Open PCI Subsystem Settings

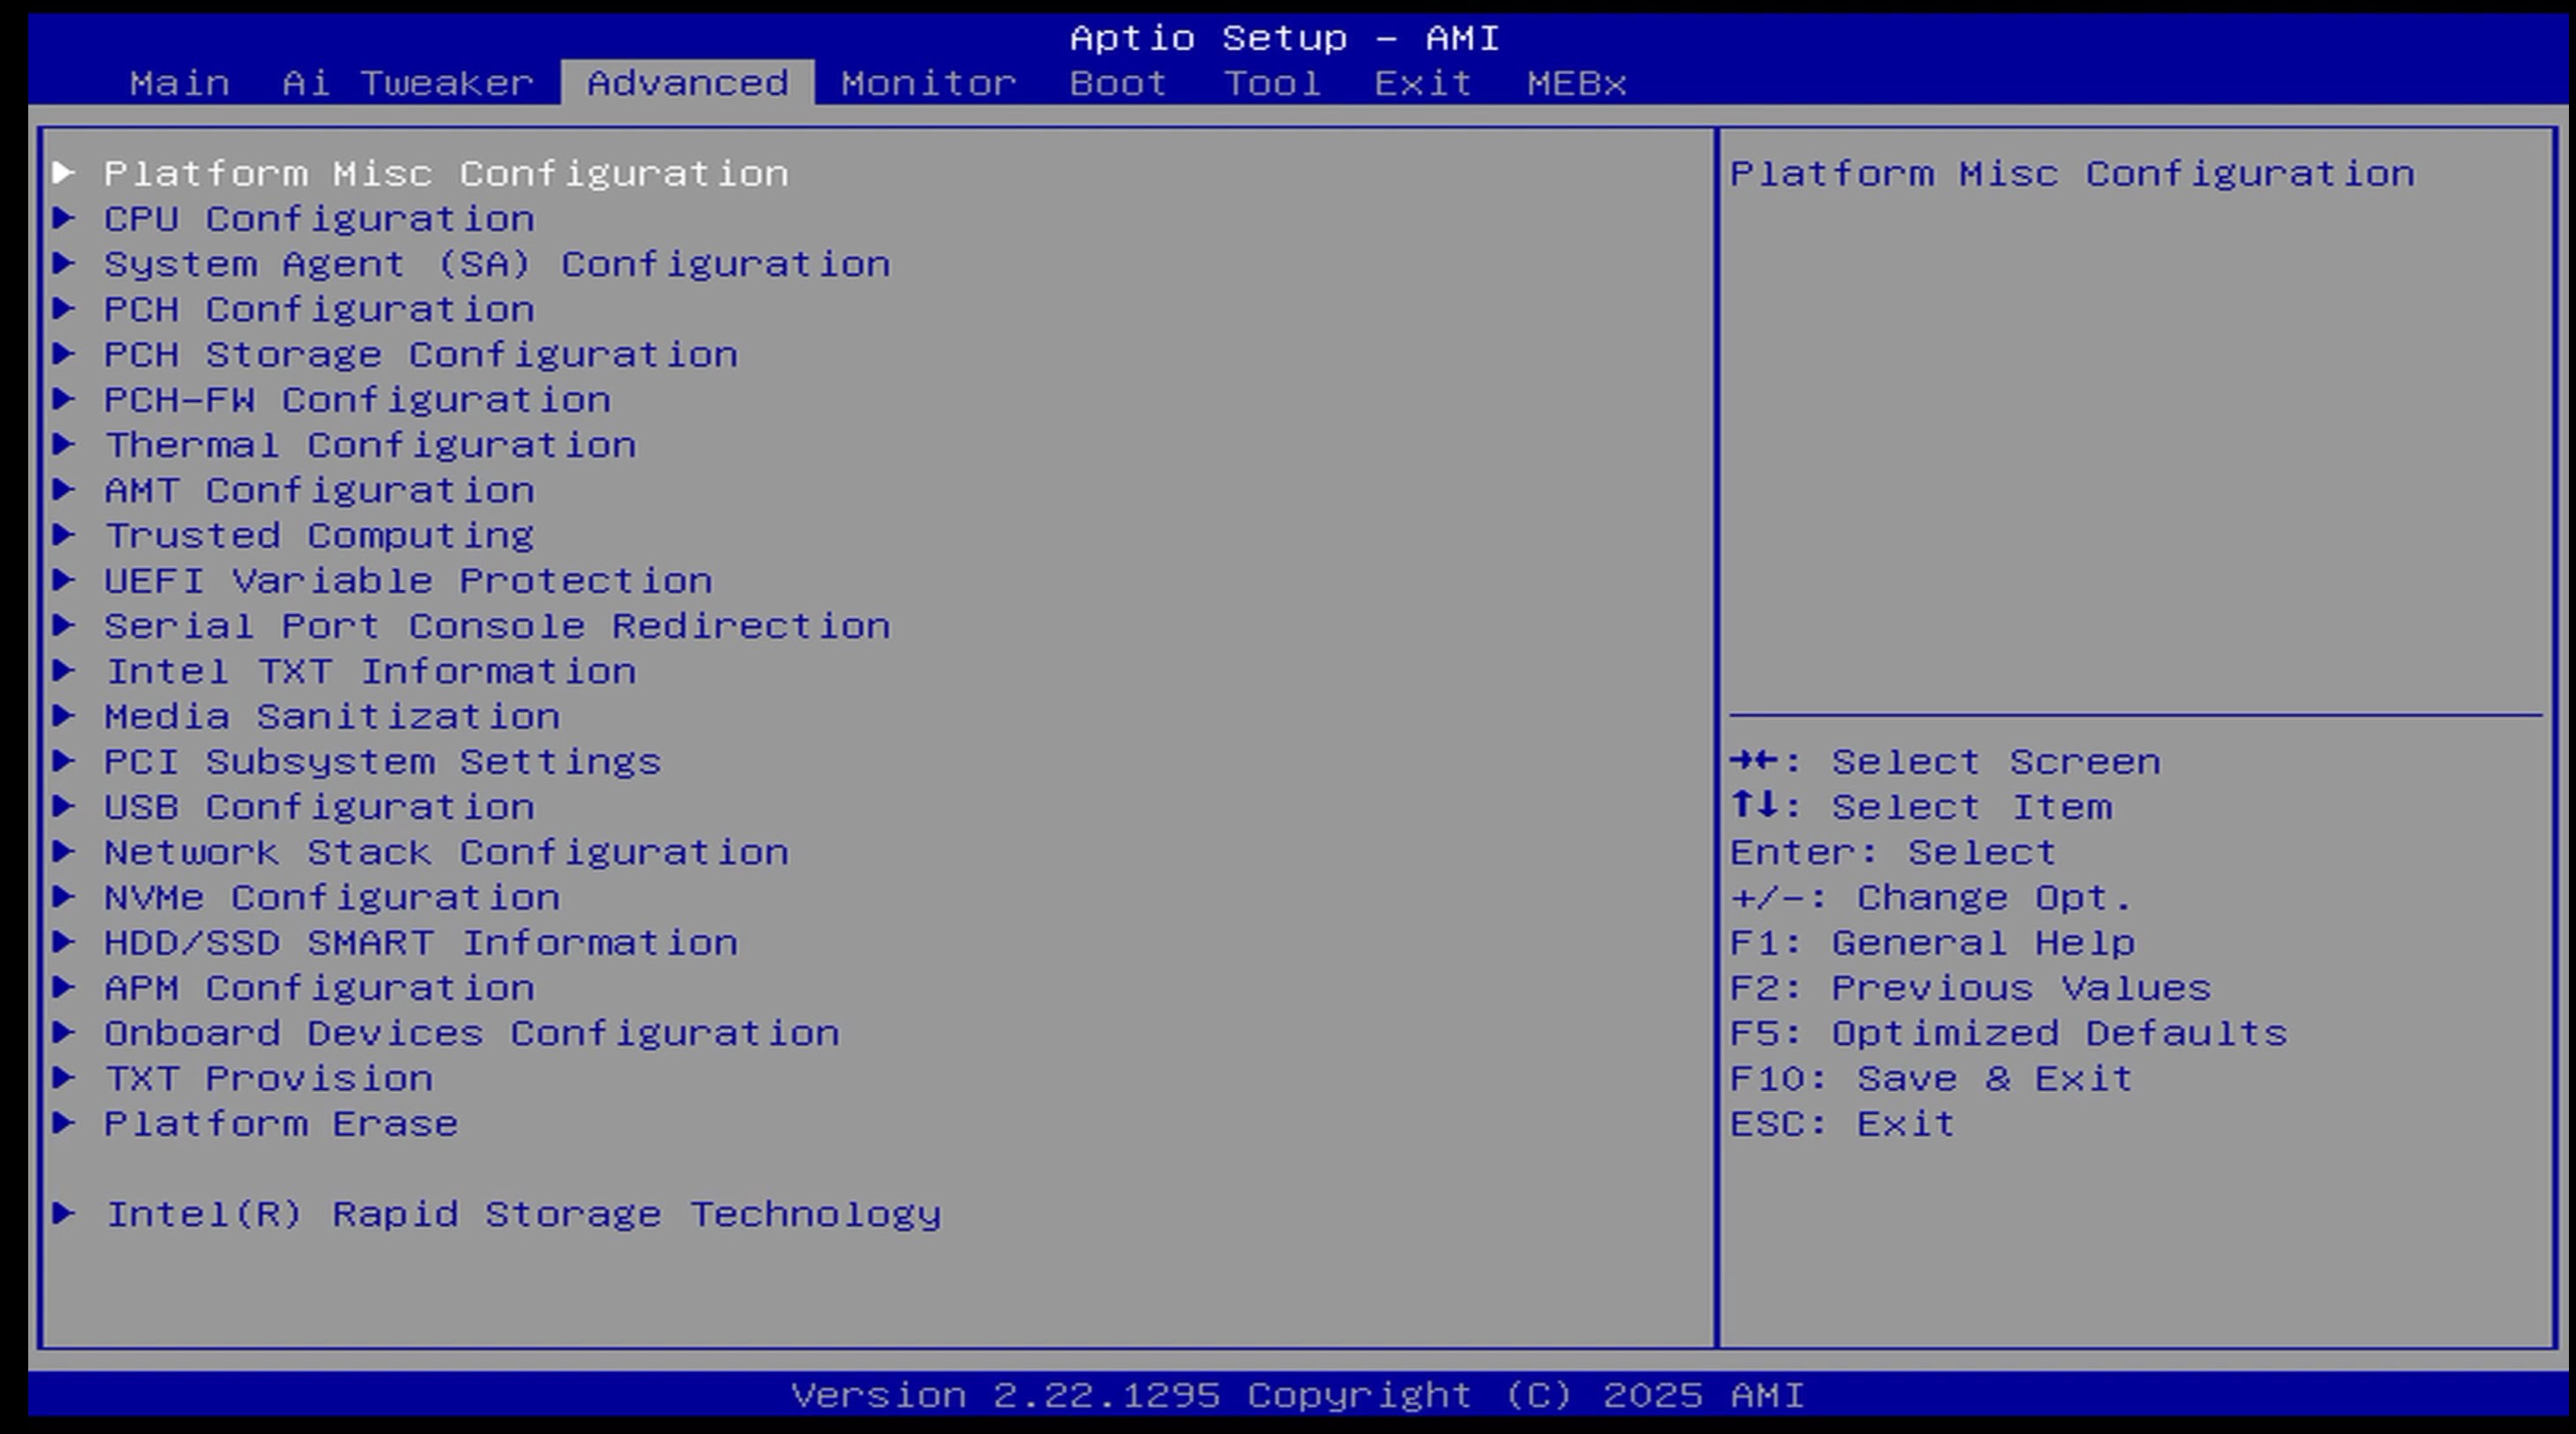tap(382, 762)
